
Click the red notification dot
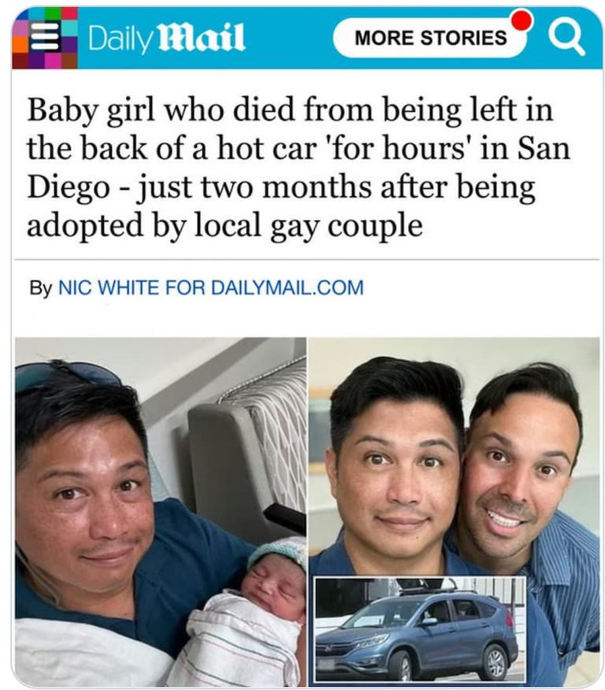[x=522, y=20]
